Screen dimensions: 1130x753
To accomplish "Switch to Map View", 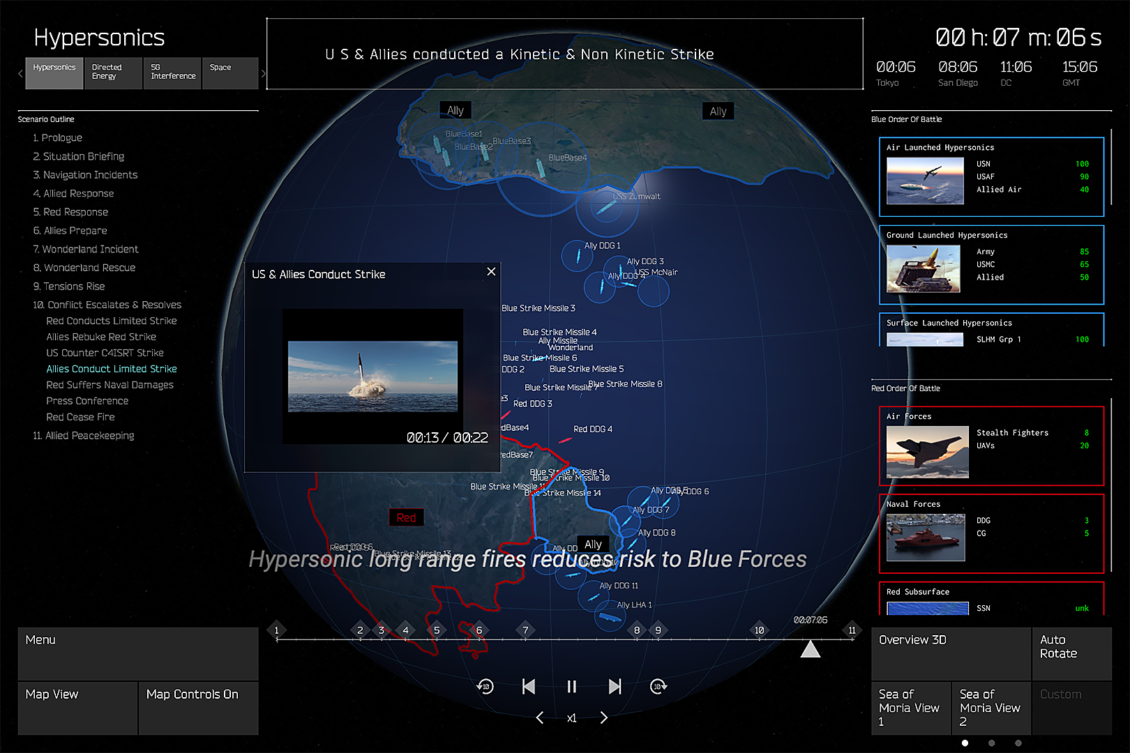I will [77, 708].
